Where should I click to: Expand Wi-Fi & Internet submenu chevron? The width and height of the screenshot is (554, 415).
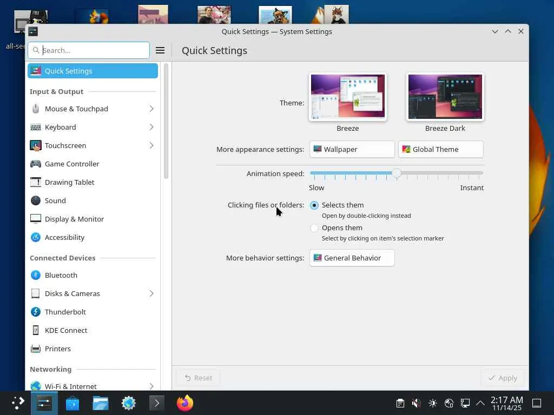(151, 386)
